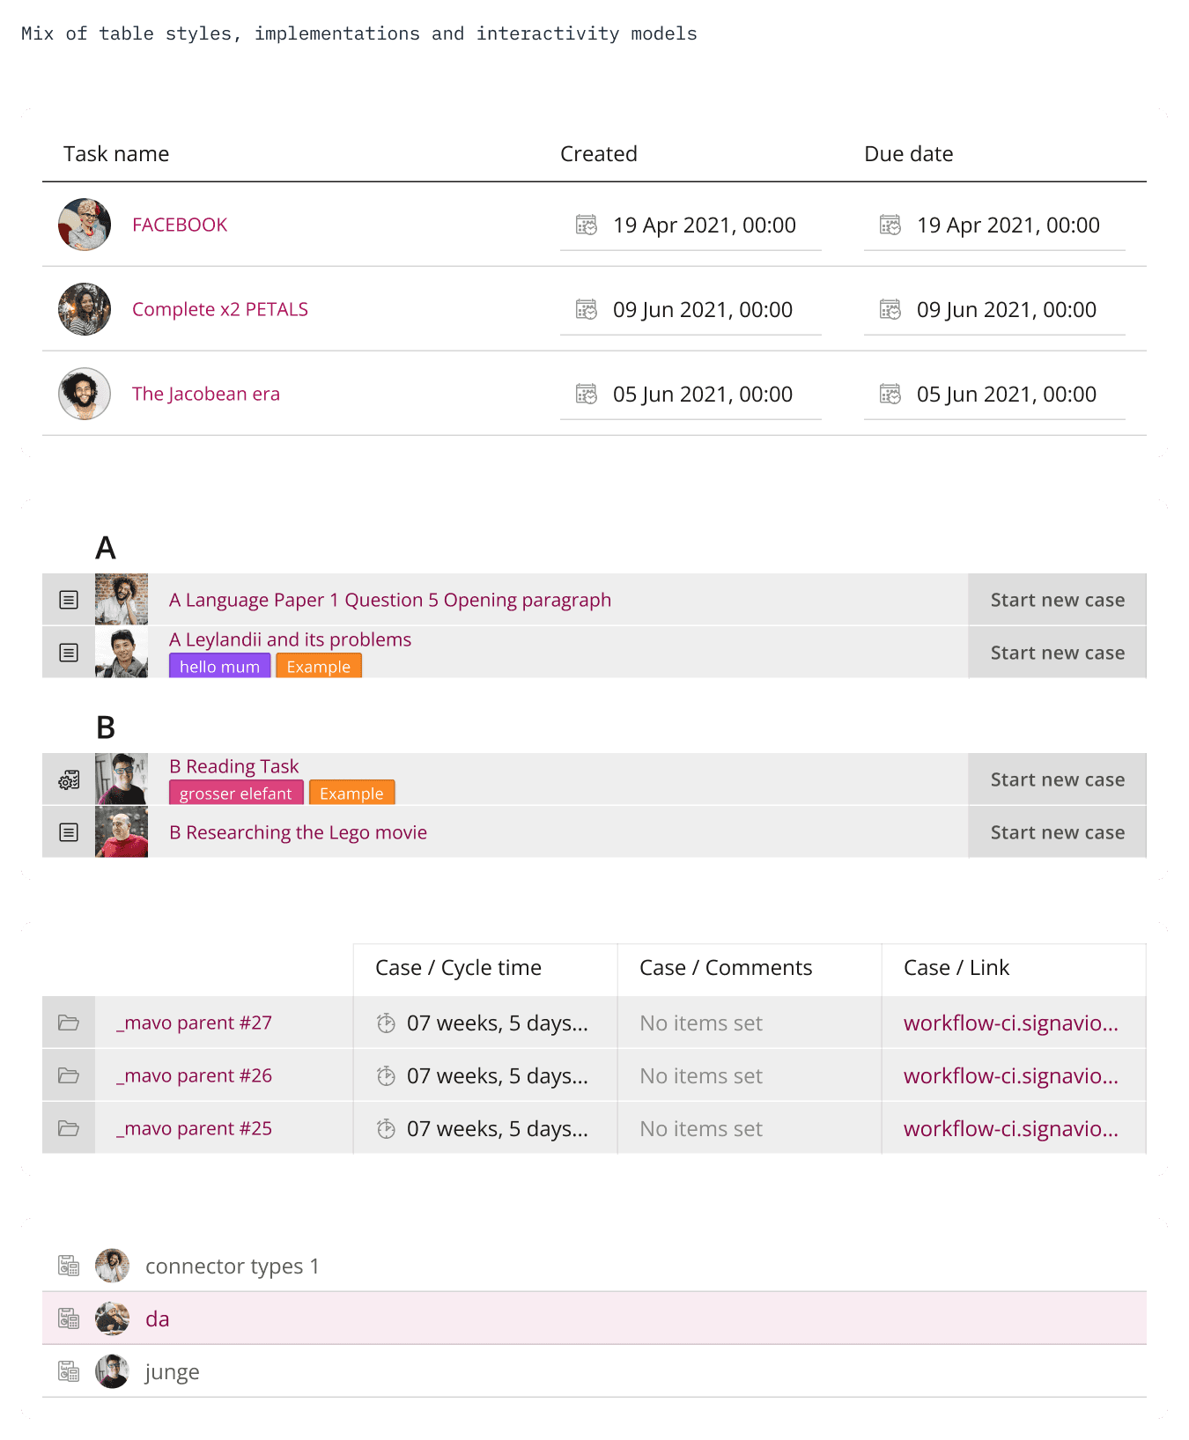Start new case for Researching the Lego movie
Image resolution: width=1189 pixels, height=1440 pixels.
[1057, 832]
